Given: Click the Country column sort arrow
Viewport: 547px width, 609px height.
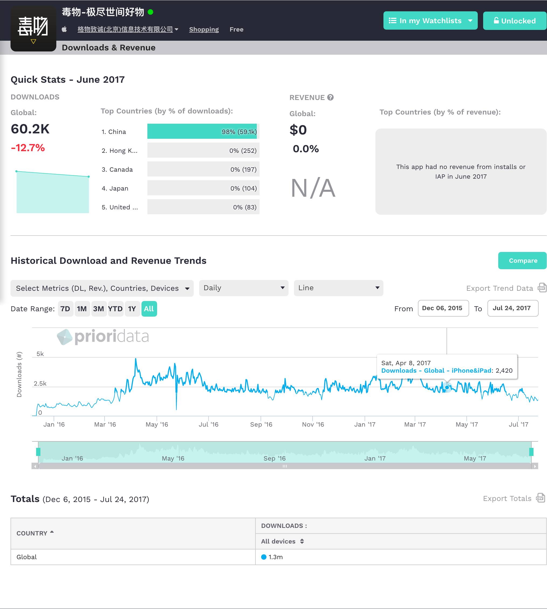Looking at the screenshot, I should click(52, 532).
